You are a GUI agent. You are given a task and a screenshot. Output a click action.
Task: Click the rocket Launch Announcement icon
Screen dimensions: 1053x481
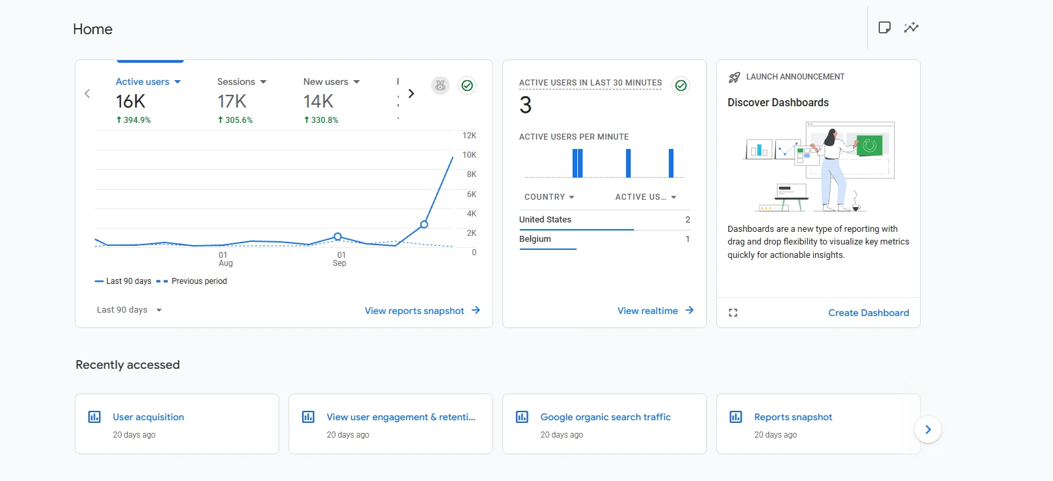734,77
